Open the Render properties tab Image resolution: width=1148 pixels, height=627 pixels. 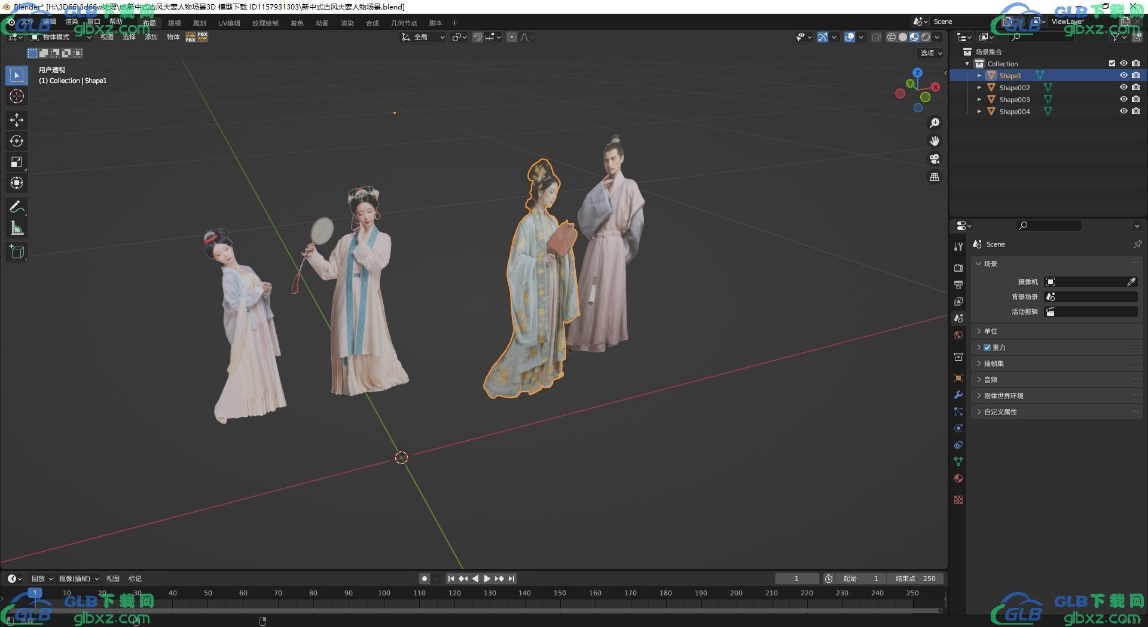(958, 268)
